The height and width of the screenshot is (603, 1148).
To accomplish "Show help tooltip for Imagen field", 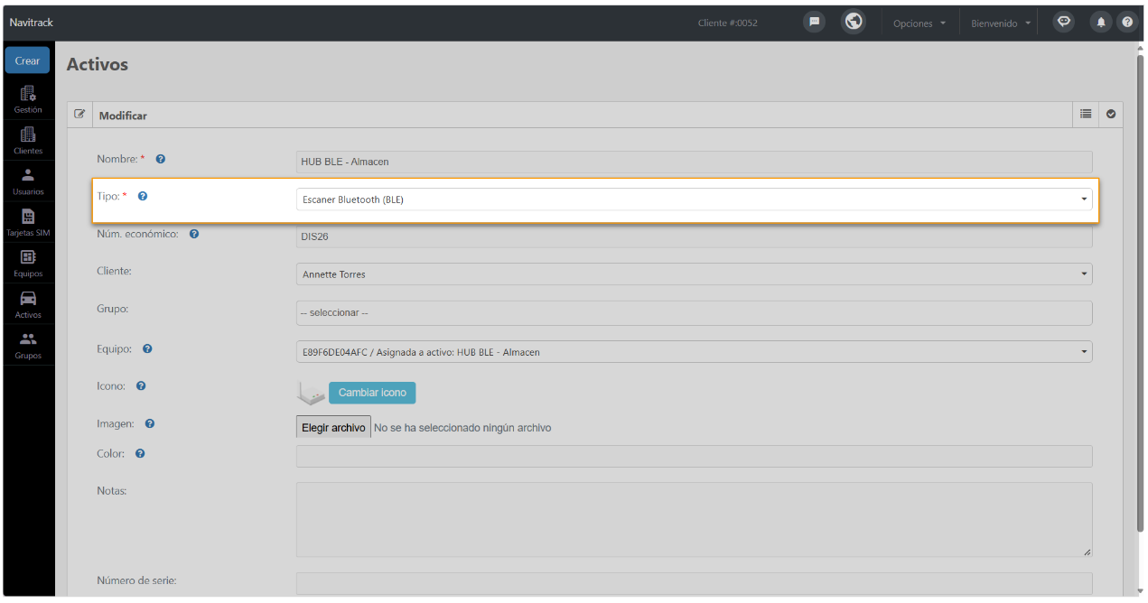I will click(150, 423).
